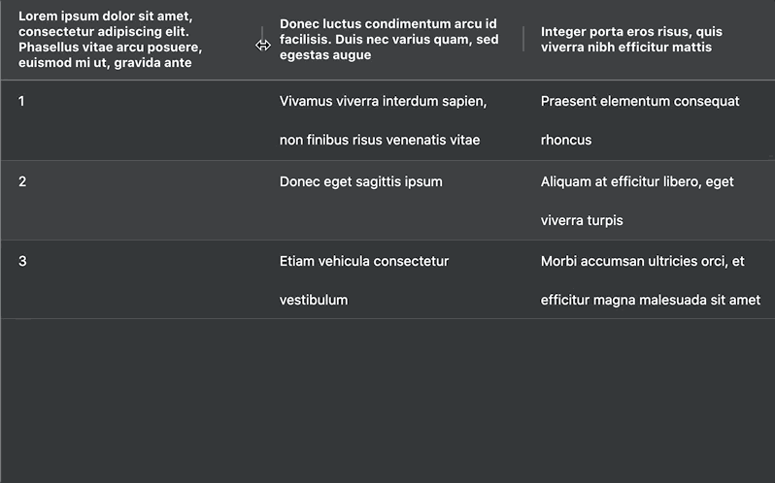
Task: Click the word 'rhoncus' in row 1
Action: [x=566, y=140]
